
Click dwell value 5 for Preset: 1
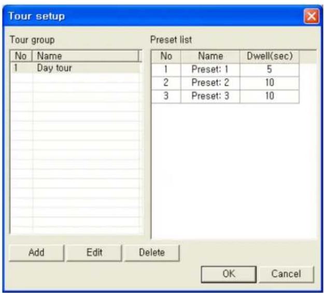pos(270,69)
